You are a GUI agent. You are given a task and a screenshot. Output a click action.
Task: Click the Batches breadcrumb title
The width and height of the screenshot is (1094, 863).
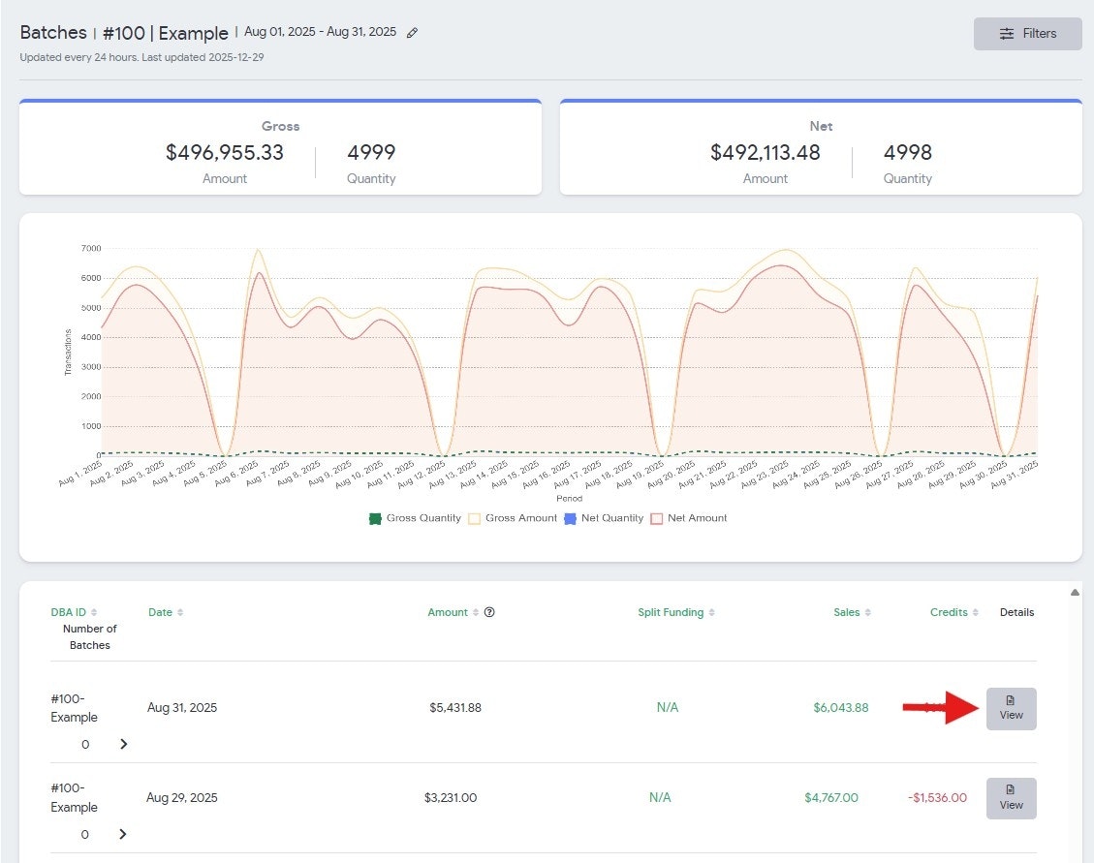point(53,33)
